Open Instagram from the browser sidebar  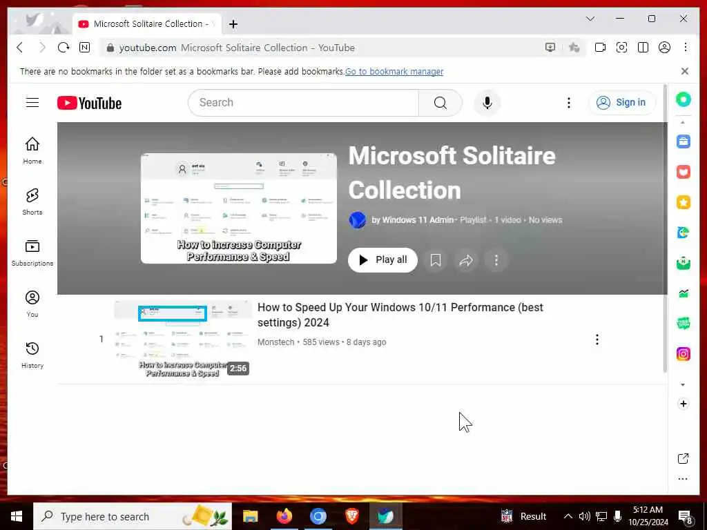tap(683, 354)
